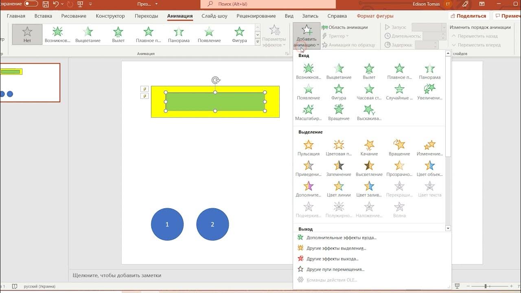Choose the Случайные entrance effect

399,92
